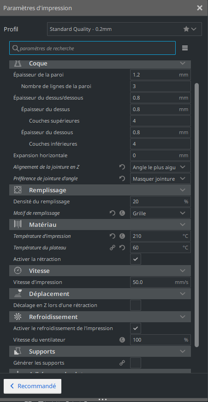Click the Recommandé button
208x402 pixels.
pos(33,386)
